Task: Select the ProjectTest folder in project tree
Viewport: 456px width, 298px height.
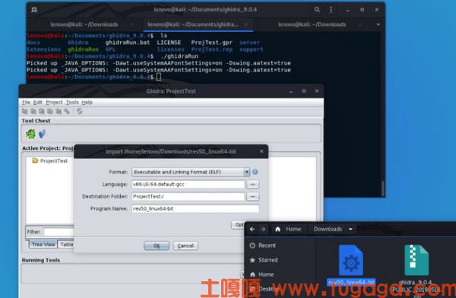Action: [50, 160]
